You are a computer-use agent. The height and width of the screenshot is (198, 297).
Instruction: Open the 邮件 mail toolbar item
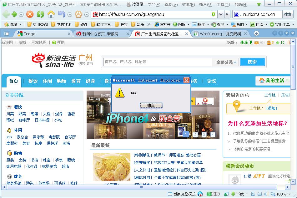pos(199,24)
